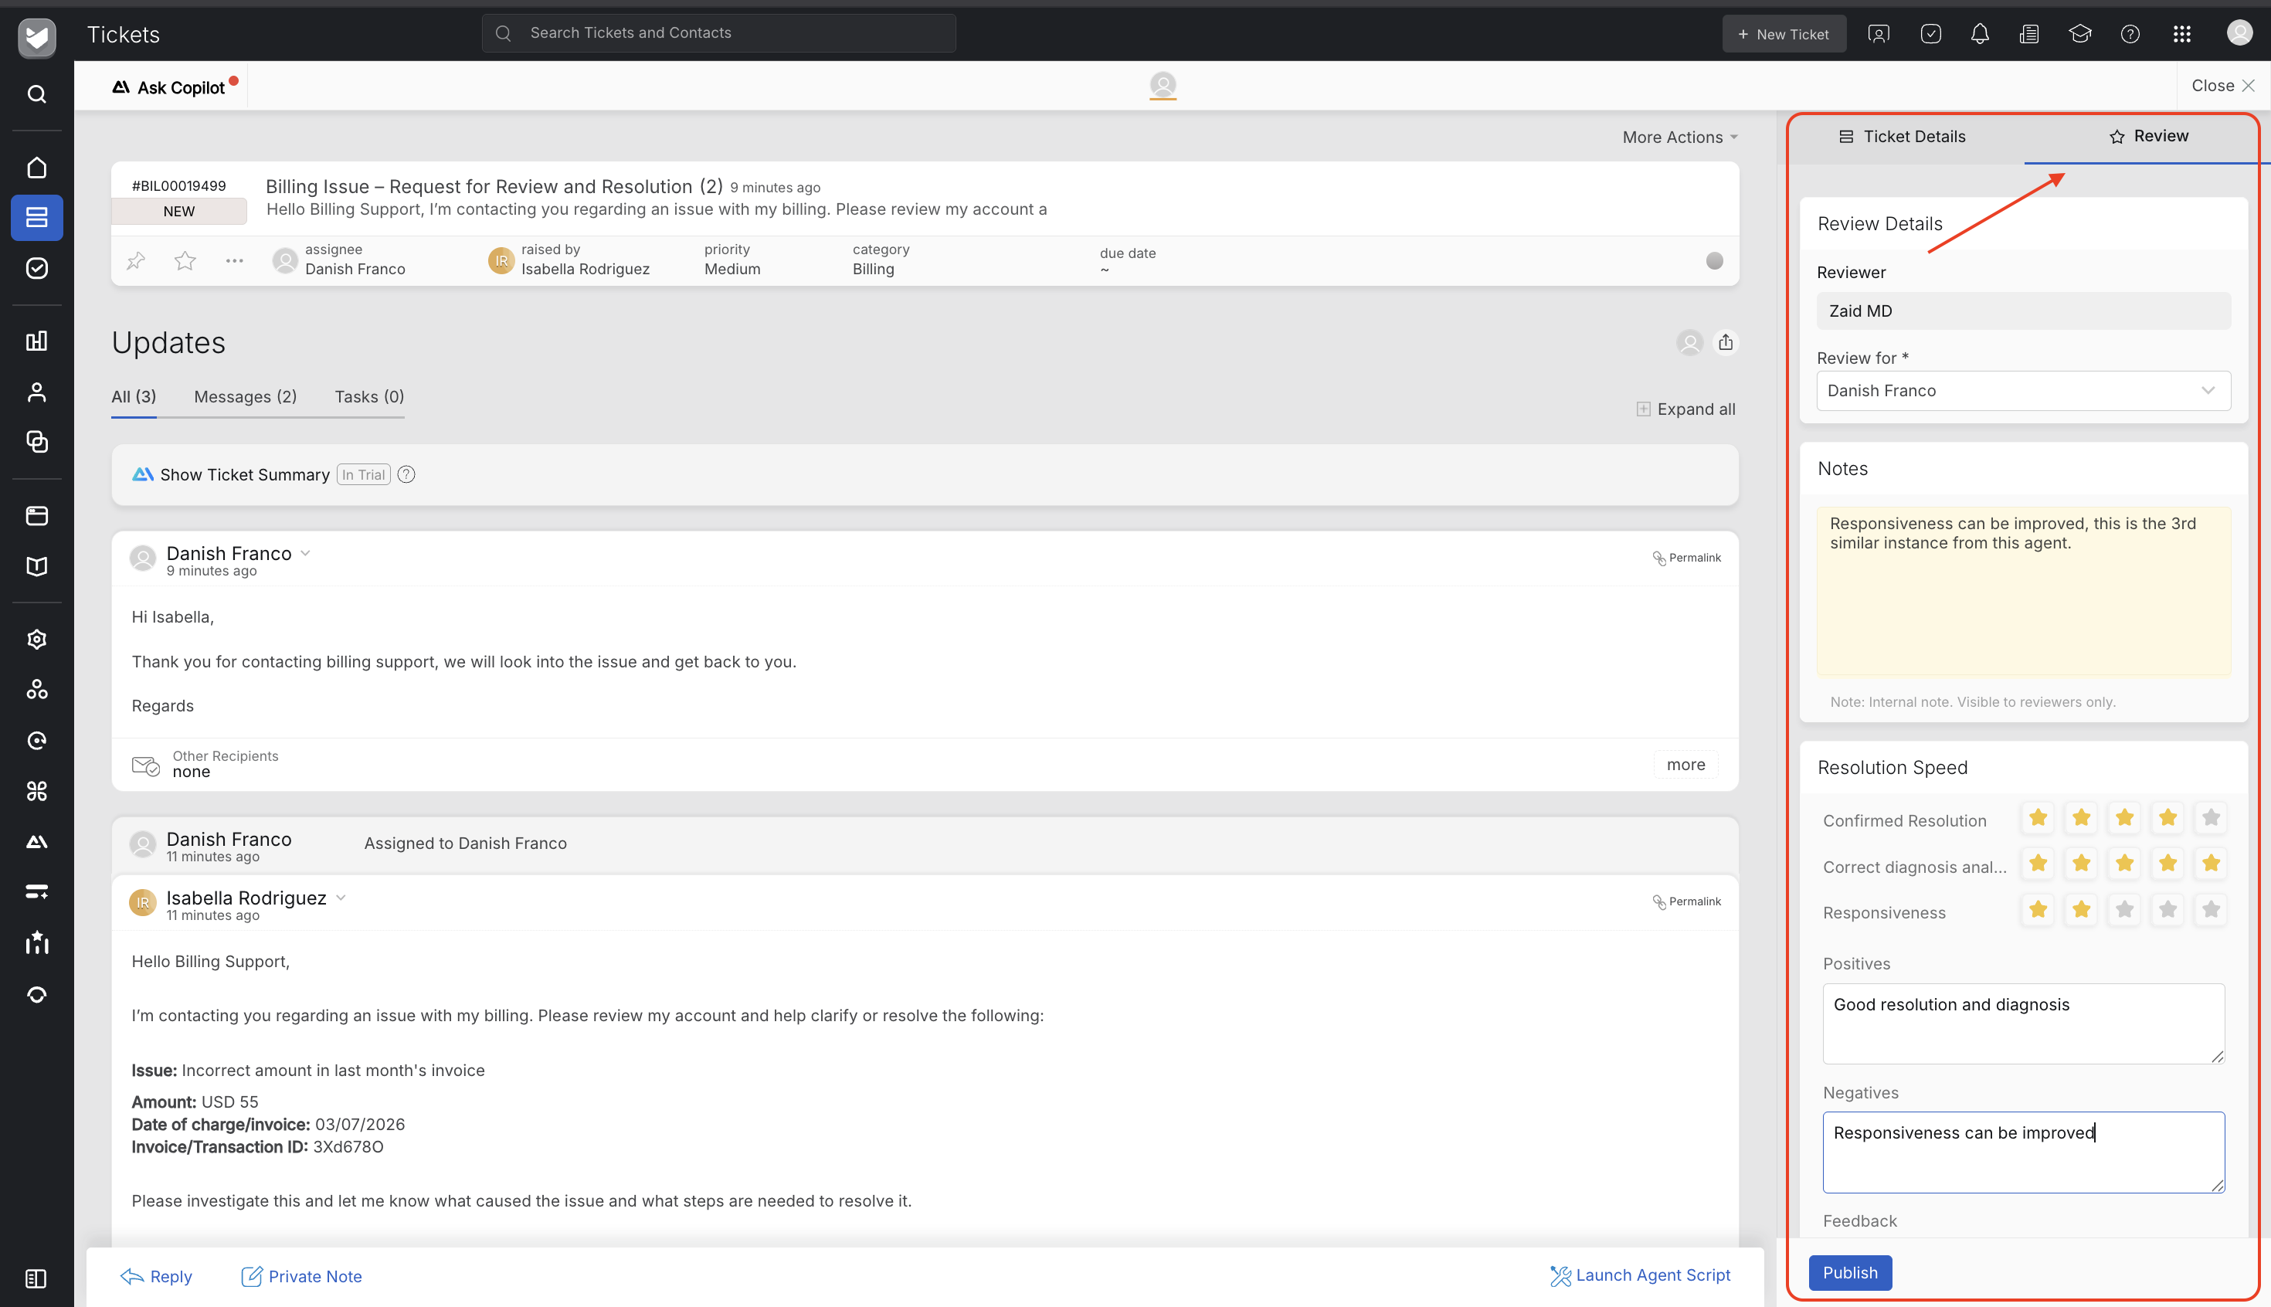This screenshot has height=1307, width=2271.
Task: Open the sidebar checkmark circle icon
Action: [x=37, y=267]
